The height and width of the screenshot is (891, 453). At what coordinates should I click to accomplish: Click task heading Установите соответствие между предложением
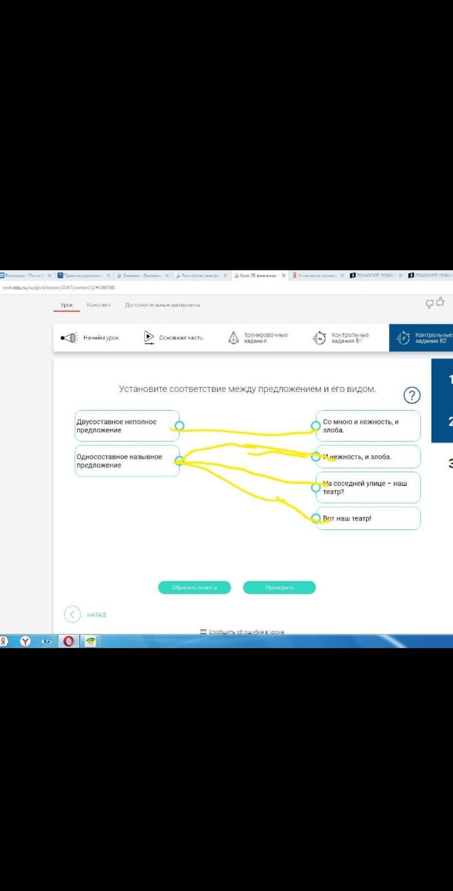(x=247, y=389)
